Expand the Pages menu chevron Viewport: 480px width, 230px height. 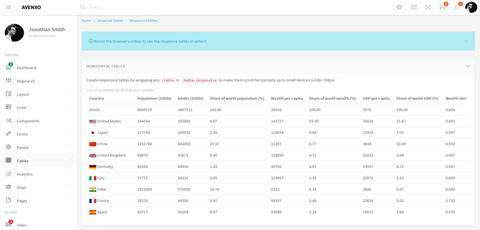[70, 200]
